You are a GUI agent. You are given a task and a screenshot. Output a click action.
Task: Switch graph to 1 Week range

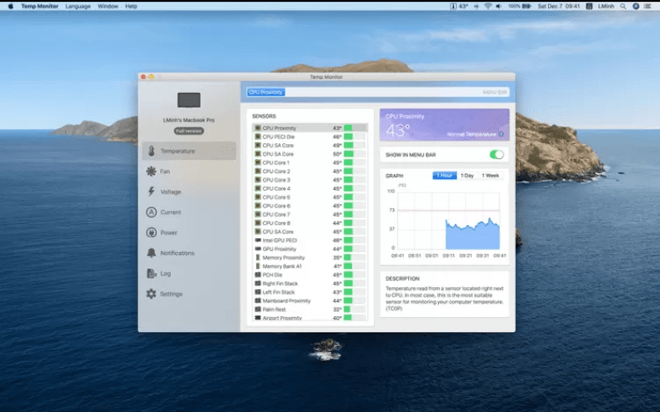pyautogui.click(x=490, y=176)
